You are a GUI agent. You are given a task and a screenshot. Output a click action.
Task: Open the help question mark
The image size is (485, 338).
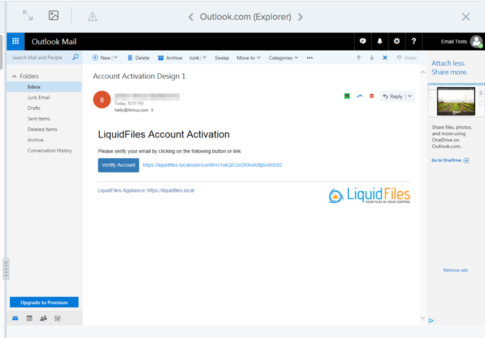(x=413, y=41)
